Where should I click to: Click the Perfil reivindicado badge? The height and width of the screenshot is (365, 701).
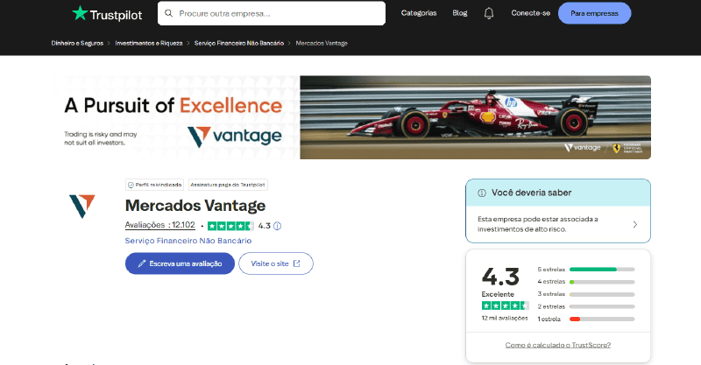[x=155, y=185]
